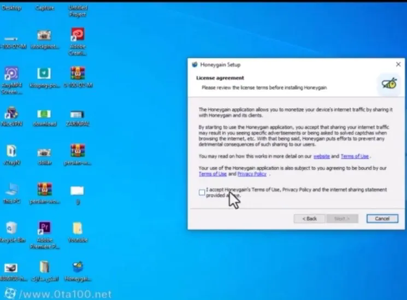Click the Honeygain Setup title bar icon

click(194, 64)
